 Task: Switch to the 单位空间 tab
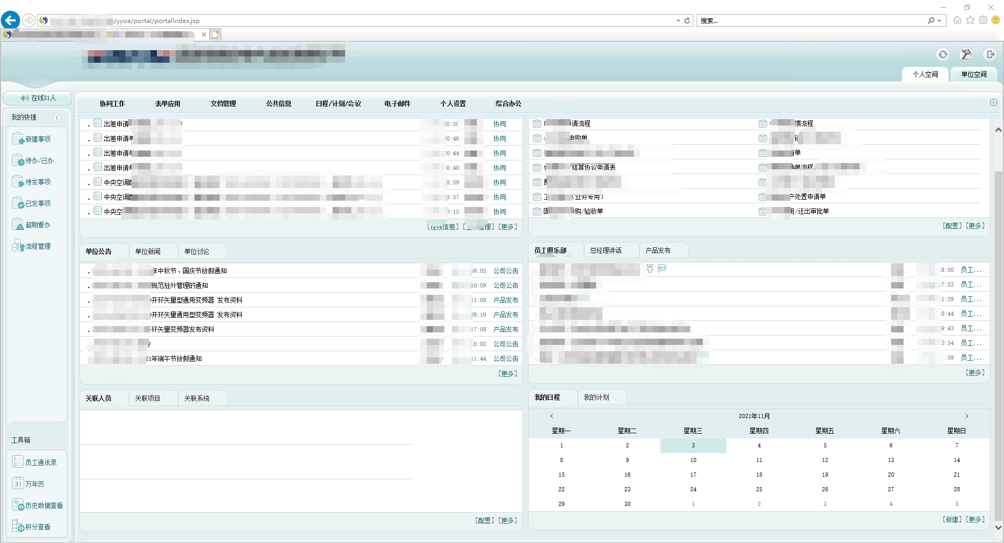974,74
